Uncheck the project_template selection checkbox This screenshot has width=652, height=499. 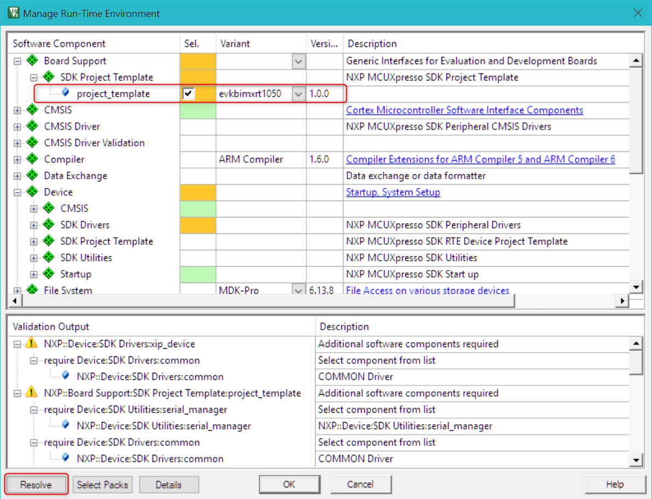tap(188, 93)
